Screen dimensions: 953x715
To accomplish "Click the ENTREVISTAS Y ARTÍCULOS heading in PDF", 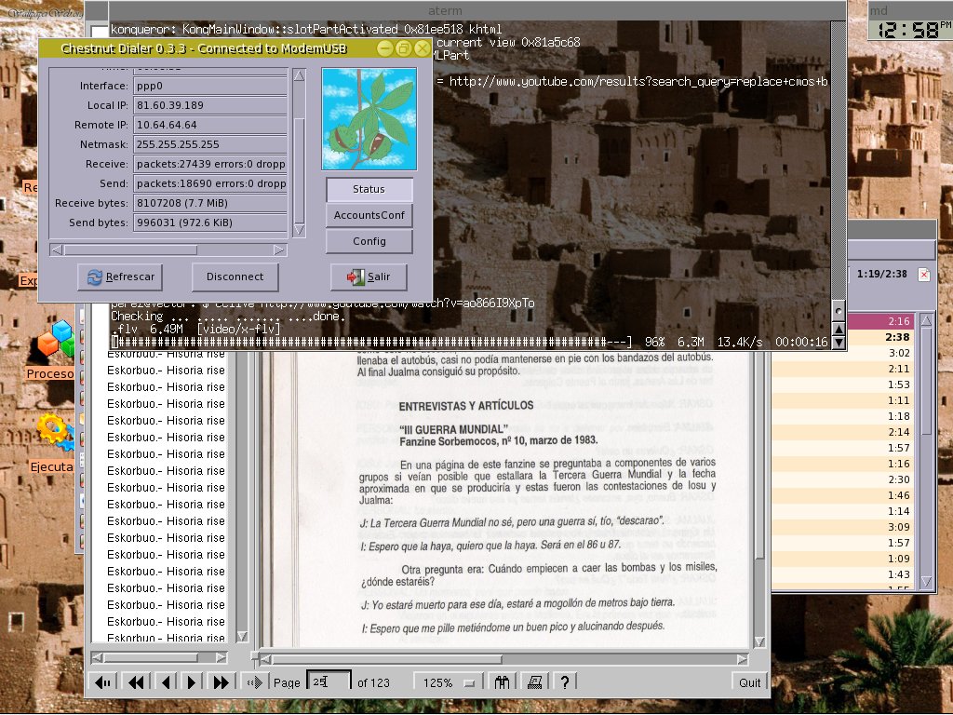I will click(466, 406).
